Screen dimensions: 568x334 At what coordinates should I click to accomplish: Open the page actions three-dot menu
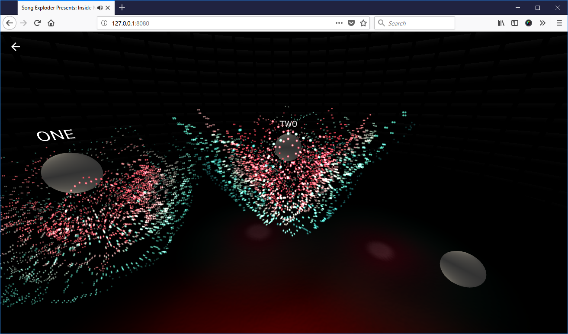(x=339, y=23)
